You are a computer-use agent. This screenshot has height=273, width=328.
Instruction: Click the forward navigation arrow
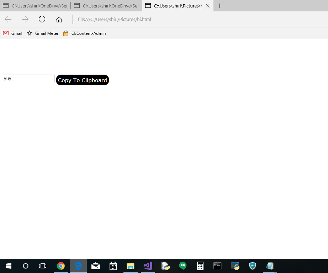24,19
